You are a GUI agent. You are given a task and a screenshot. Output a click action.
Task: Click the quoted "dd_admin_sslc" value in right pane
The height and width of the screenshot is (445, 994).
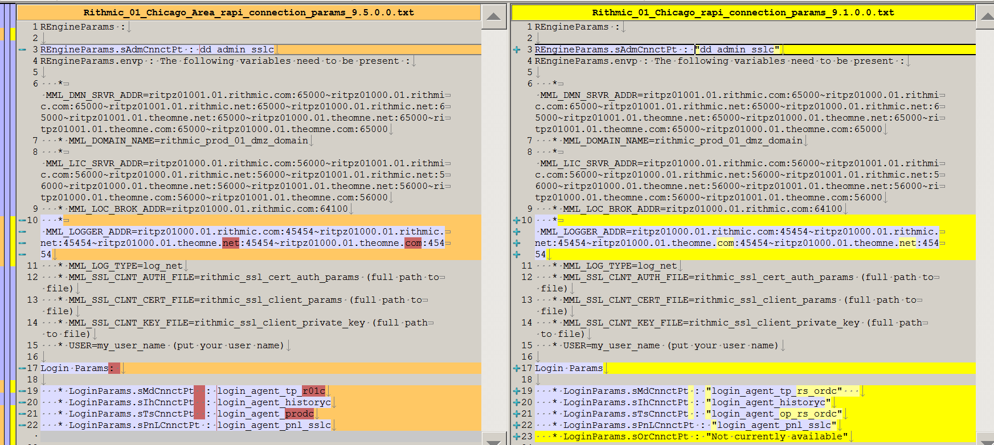point(737,50)
